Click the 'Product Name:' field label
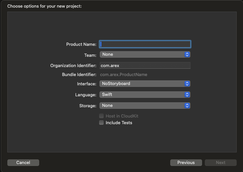243x172 pixels. pyautogui.click(x=81, y=44)
